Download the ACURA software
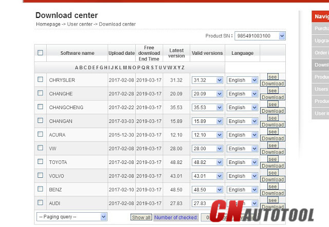This screenshot has width=329, height=227. pos(273,138)
